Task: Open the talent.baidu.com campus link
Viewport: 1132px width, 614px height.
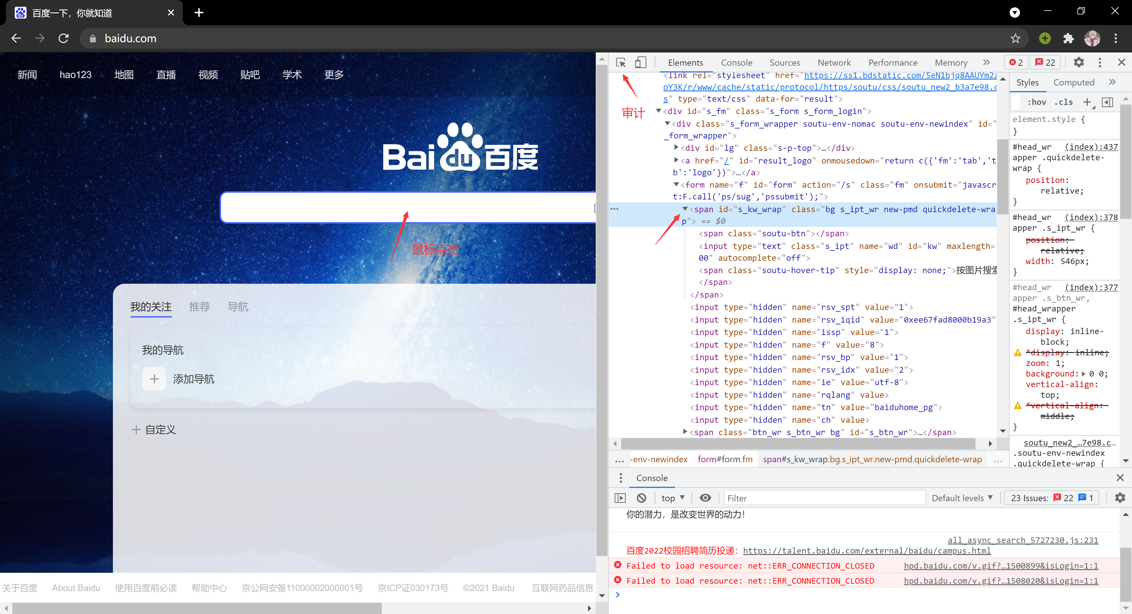Action: coord(867,550)
